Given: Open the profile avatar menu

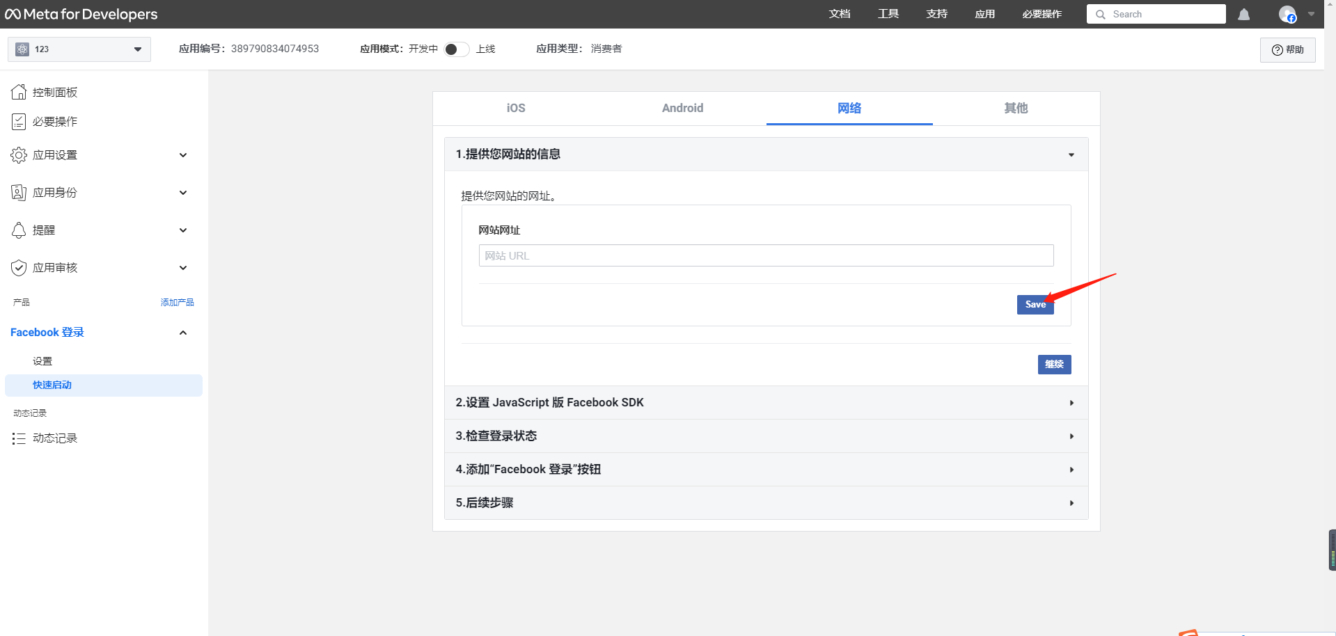Looking at the screenshot, I should click(x=1287, y=14).
